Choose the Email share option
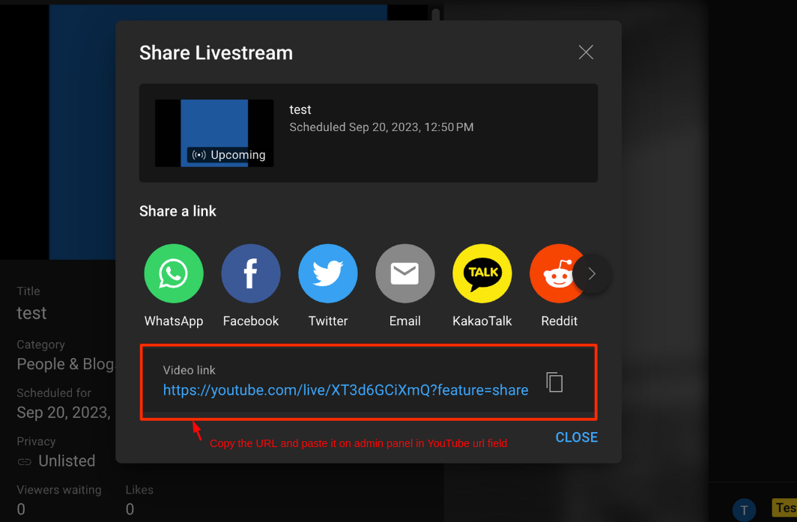This screenshot has height=522, width=797. click(x=405, y=273)
